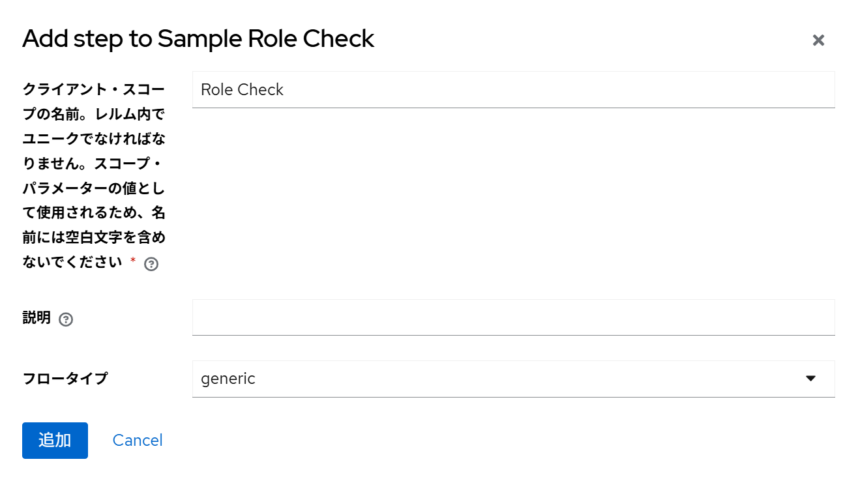Focus the name field containing Role Check
858x481 pixels.
(514, 89)
